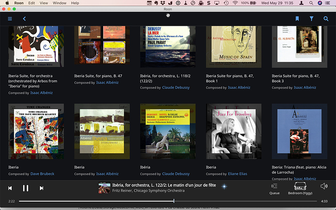336x210 pixels.
Task: Open the Window menu
Action: point(59,3)
